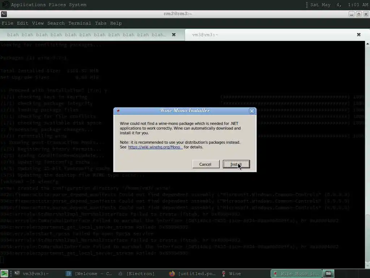This screenshot has width=370, height=278.
Task: Open the terminal Search menu
Action: [x=56, y=23]
